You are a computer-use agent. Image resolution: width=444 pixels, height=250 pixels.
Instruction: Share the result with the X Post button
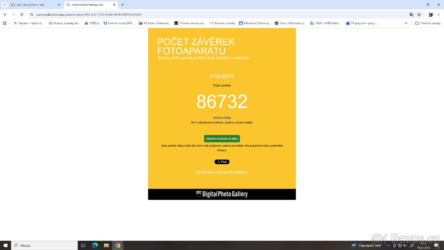[222, 162]
